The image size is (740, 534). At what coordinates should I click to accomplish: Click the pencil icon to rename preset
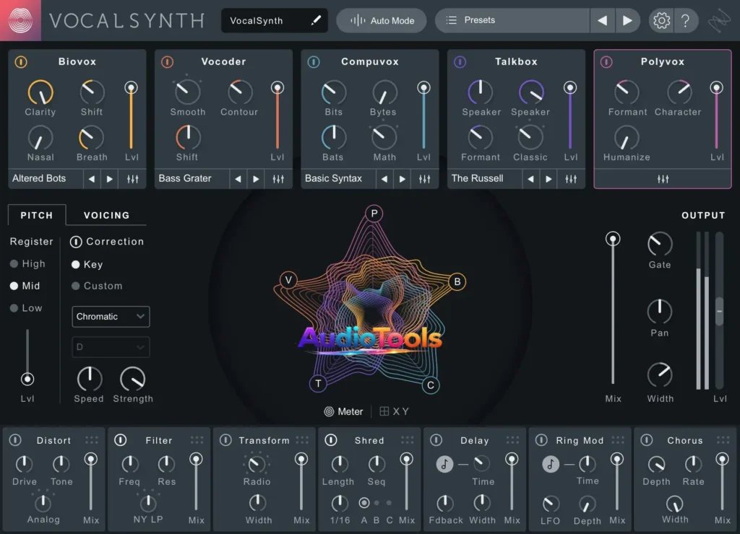tap(317, 20)
